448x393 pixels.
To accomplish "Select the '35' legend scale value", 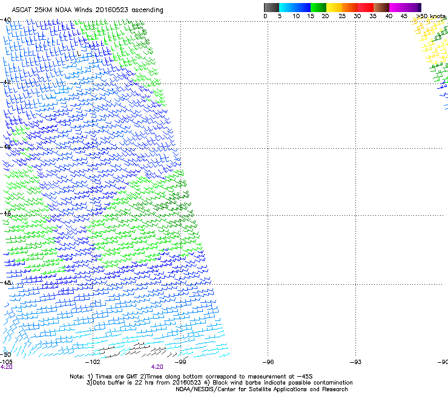I will click(x=373, y=16).
